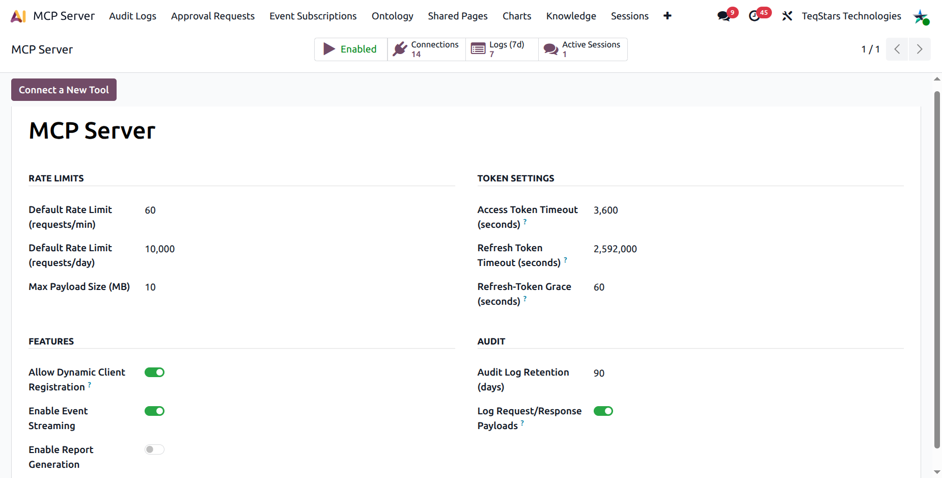Edit Refresh-Token Grace value 60
This screenshot has width=942, height=478.
coord(599,287)
